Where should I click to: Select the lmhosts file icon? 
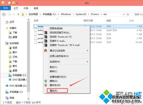click(36, 30)
